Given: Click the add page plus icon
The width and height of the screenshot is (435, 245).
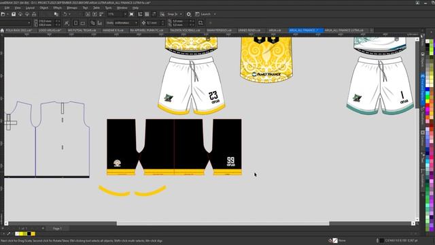Looking at the screenshot, I should [43, 229].
